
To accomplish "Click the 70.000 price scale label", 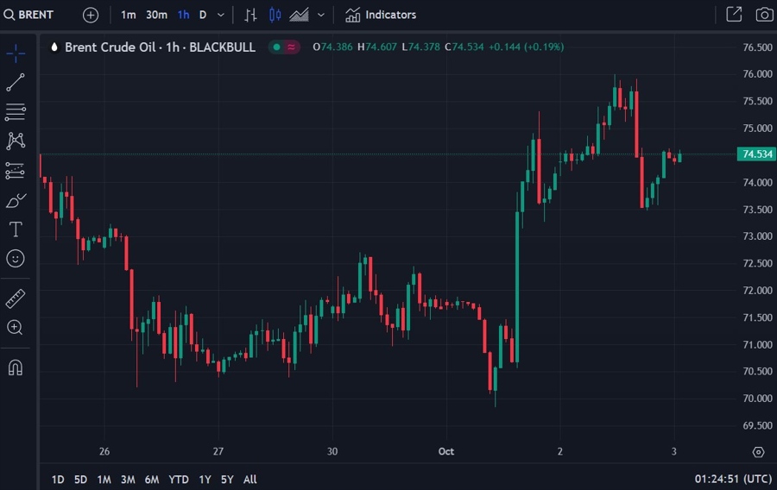I will click(x=757, y=399).
